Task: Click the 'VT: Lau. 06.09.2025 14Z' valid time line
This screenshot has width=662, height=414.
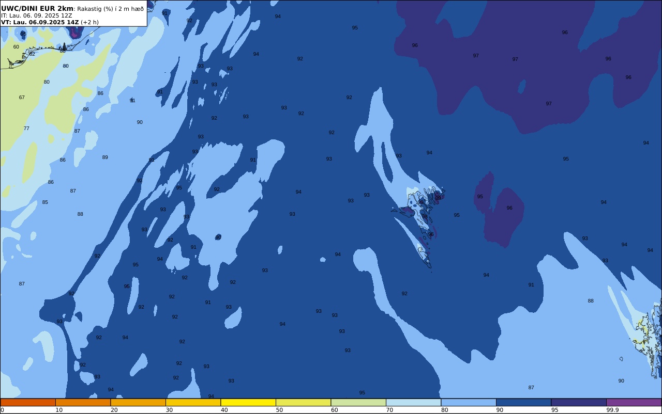Action: [x=40, y=22]
